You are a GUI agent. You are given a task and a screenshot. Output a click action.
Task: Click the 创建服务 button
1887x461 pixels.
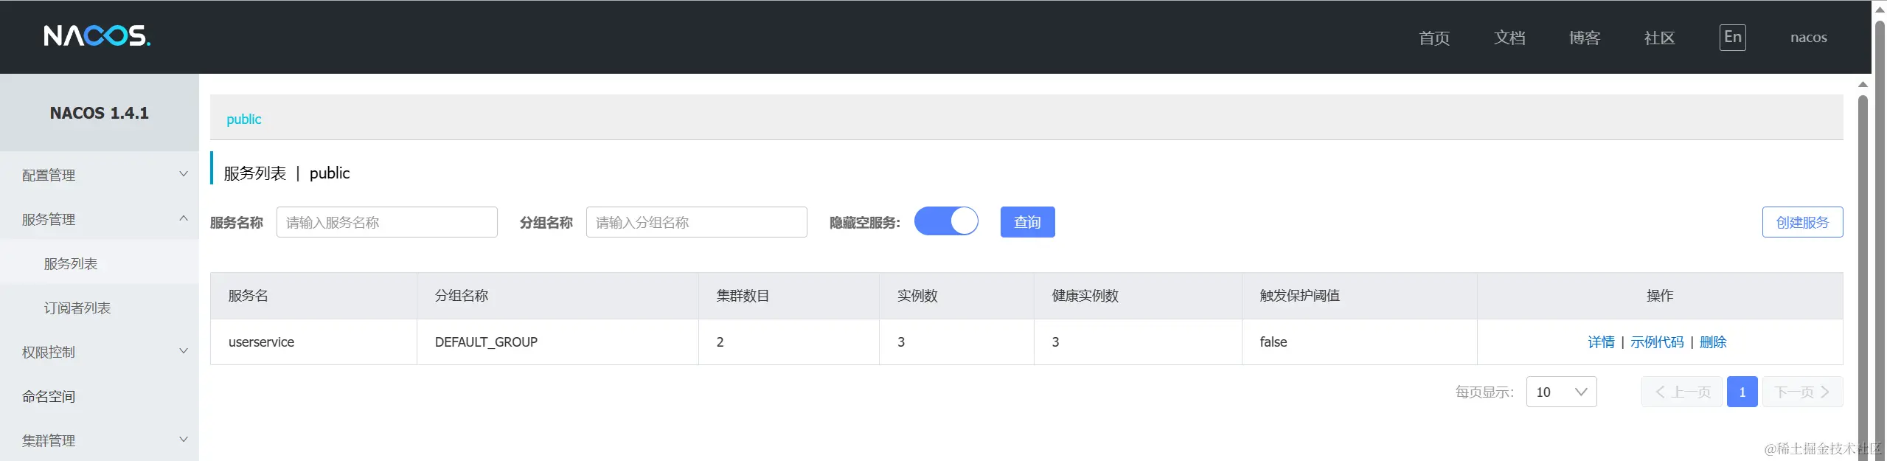coord(1801,222)
